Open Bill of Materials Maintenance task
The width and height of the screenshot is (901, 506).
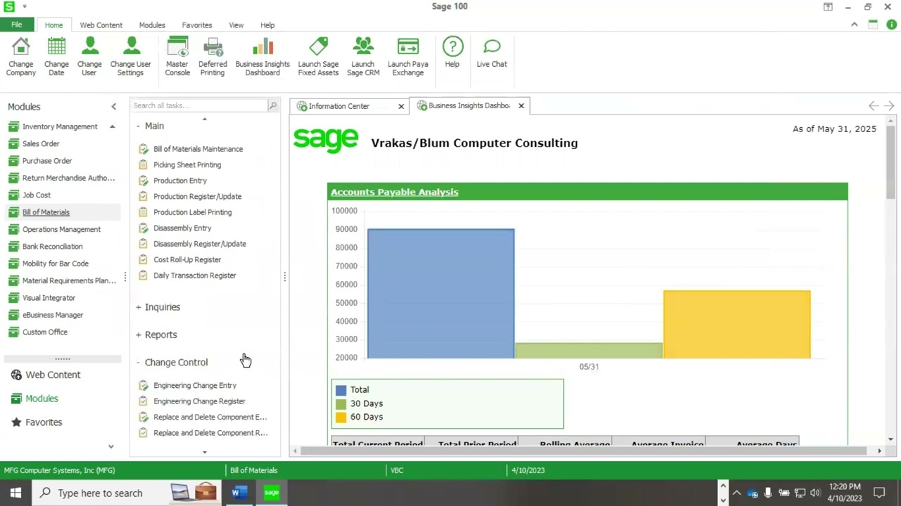coord(198,149)
